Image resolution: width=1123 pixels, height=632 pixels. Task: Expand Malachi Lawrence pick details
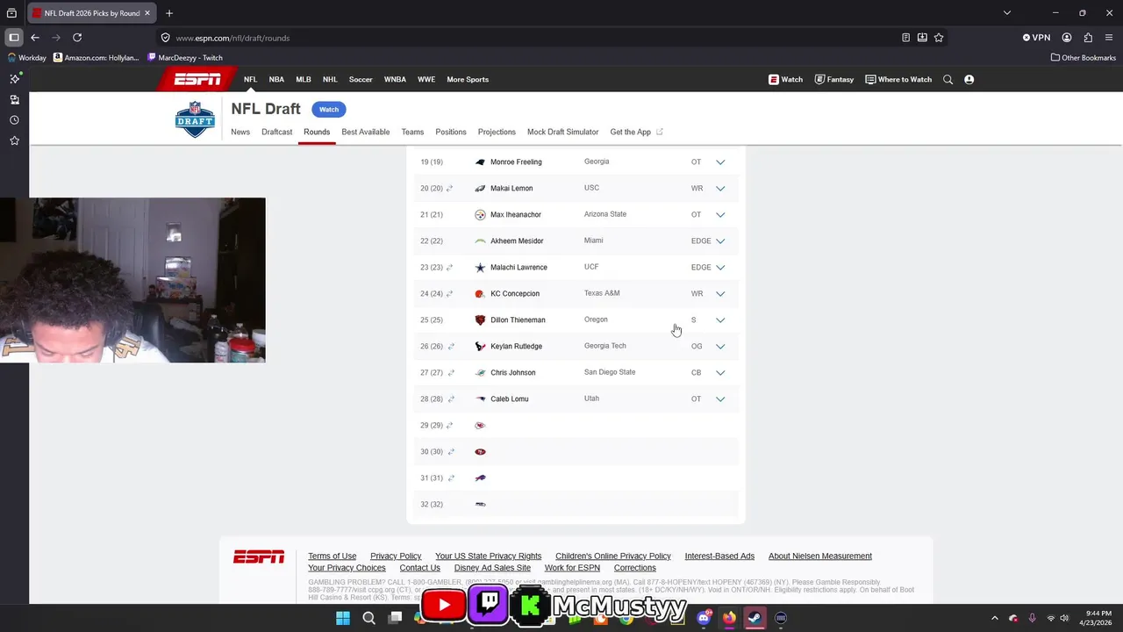(720, 267)
